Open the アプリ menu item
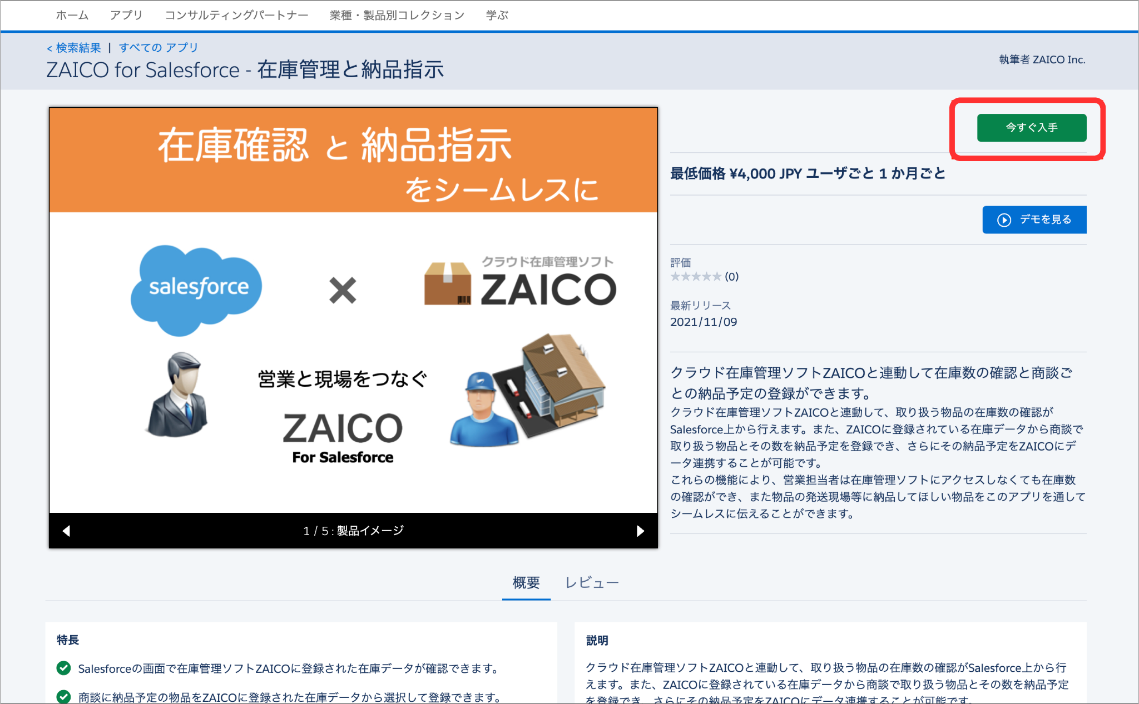The image size is (1139, 704). pos(126,15)
